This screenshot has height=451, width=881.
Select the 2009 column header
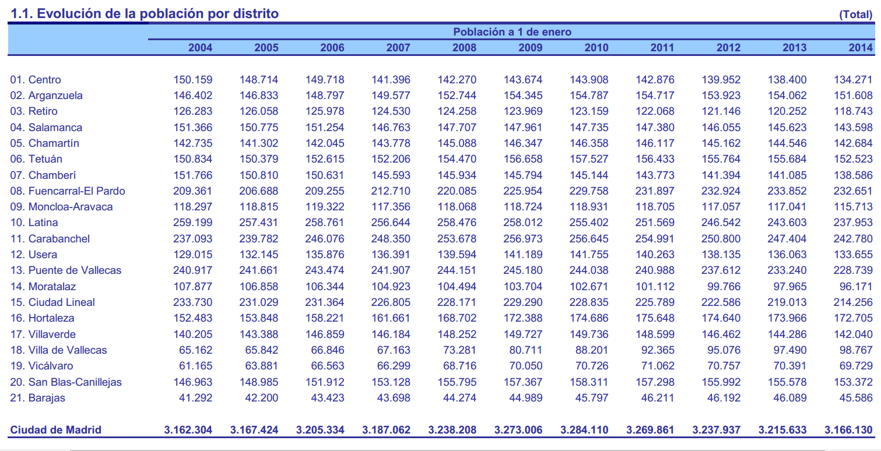[530, 48]
